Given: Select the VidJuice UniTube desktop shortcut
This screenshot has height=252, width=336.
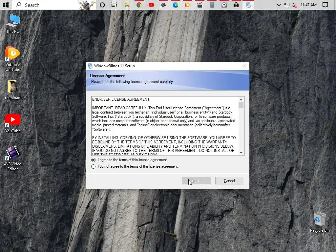Looking at the screenshot, I should pos(13,59).
